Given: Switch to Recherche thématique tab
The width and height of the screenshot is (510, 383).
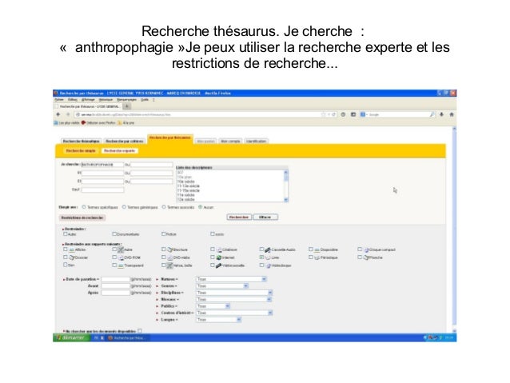Looking at the screenshot, I should click(81, 142).
